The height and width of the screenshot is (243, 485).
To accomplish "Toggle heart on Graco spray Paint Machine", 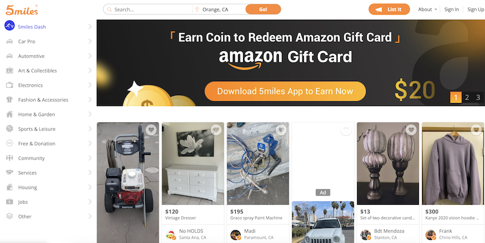I will coord(281,130).
